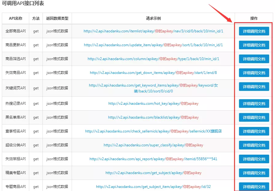Image resolution: width=275 pixels, height=191 pixels.
Task: Open 详细调用文档 for 失效举报API
Action: 254,159
